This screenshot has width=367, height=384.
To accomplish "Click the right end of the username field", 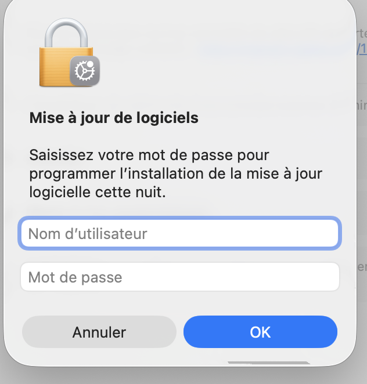I will (x=325, y=234).
